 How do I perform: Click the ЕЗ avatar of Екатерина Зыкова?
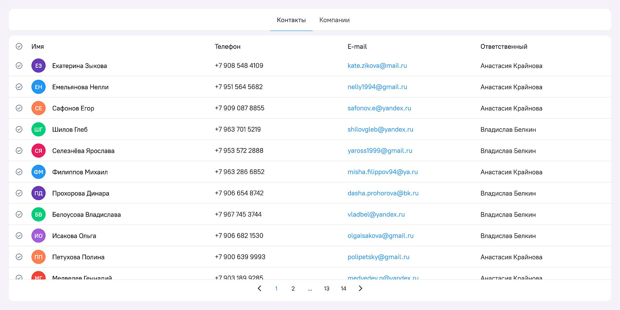38,66
